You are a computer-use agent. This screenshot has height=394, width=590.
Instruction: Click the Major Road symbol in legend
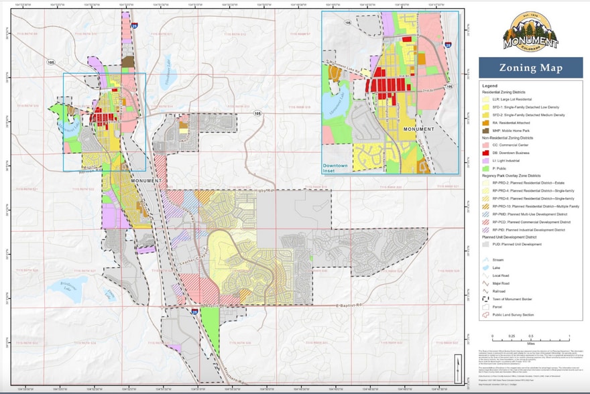tap(487, 284)
